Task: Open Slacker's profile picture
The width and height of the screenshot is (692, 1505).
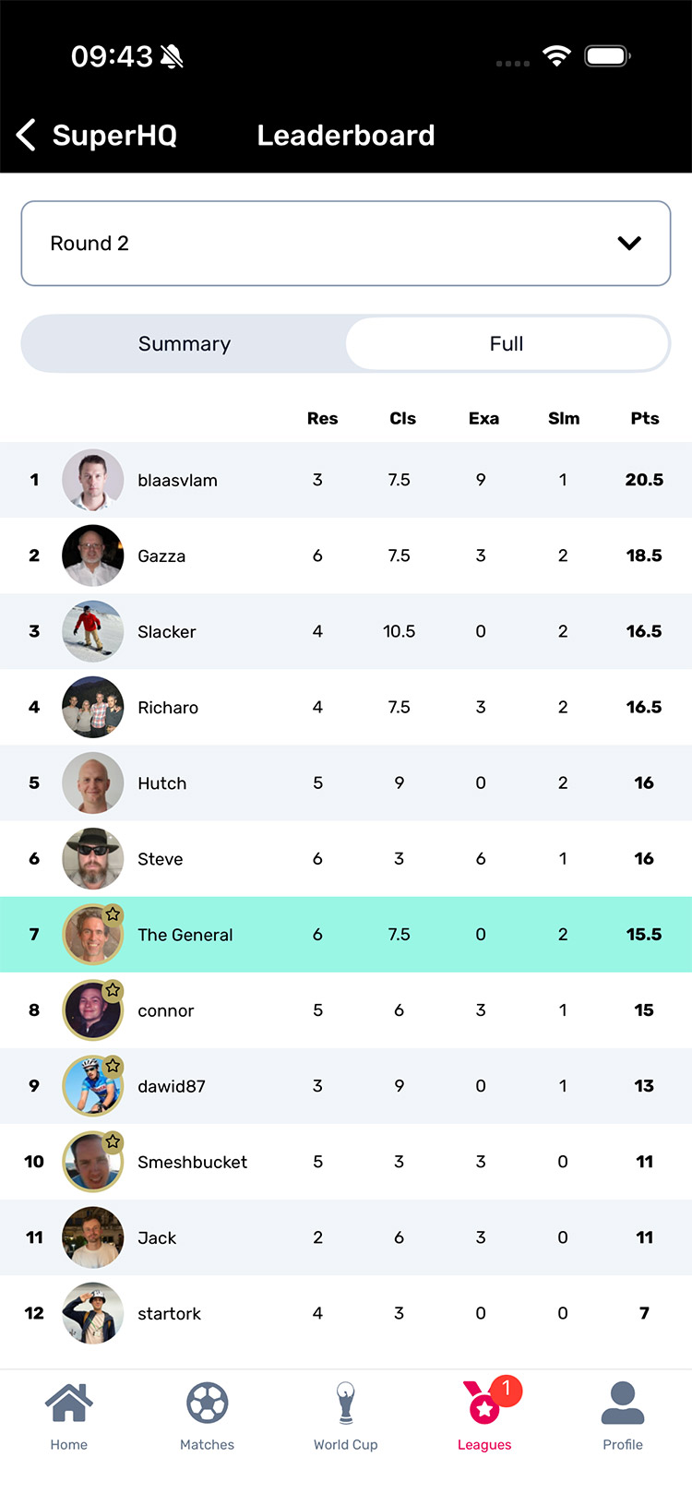Action: pos(92,631)
